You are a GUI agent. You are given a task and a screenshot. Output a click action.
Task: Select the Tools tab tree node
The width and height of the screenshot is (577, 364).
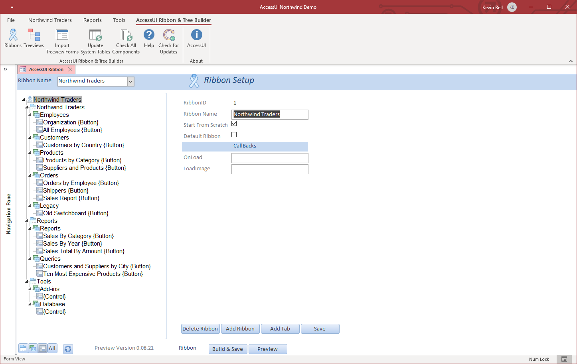(44, 281)
